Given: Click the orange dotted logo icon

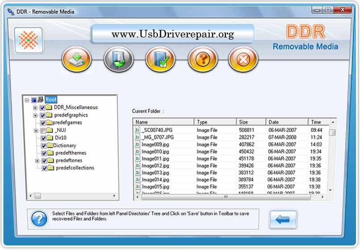Looking at the screenshot, I should [x=29, y=40].
